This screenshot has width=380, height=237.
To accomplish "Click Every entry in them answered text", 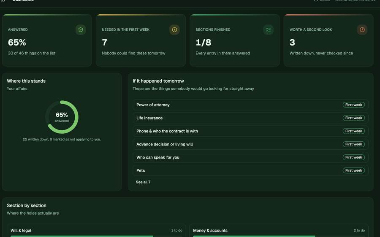I will click(x=223, y=53).
